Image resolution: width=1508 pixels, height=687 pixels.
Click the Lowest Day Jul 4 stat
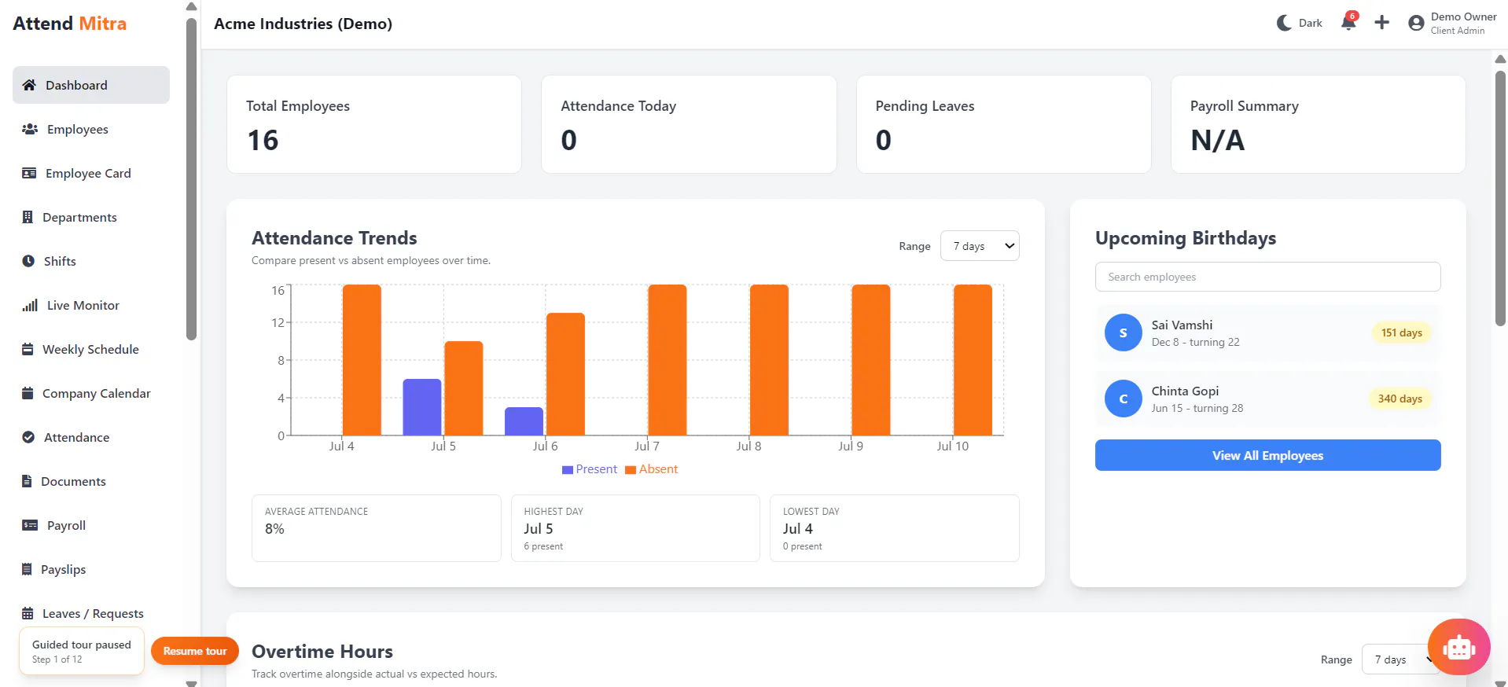click(895, 528)
